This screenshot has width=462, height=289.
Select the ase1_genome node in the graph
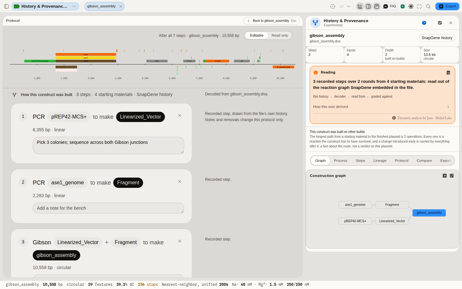point(355,205)
